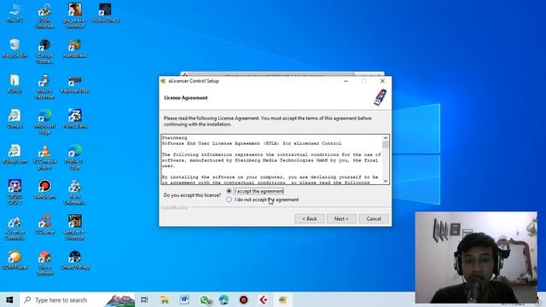Screen dimensions: 546x307
Task: Open Bandicam recorder from the taskbar
Action: tap(243, 299)
